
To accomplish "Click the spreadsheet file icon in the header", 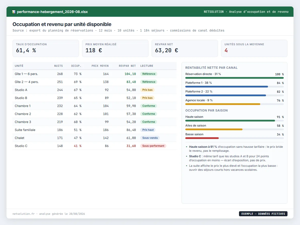I will pos(14,12).
